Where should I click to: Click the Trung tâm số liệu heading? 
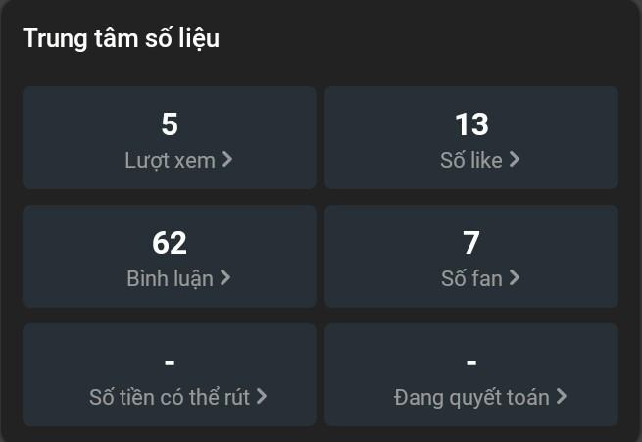[x=121, y=39]
